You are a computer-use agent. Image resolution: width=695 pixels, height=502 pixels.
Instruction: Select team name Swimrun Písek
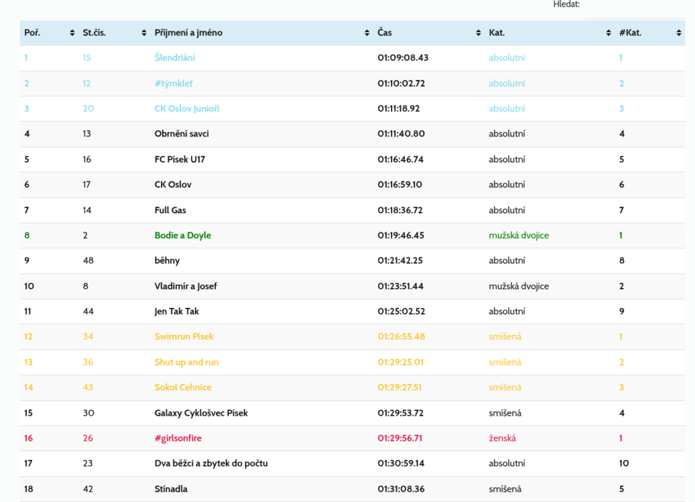tap(184, 336)
